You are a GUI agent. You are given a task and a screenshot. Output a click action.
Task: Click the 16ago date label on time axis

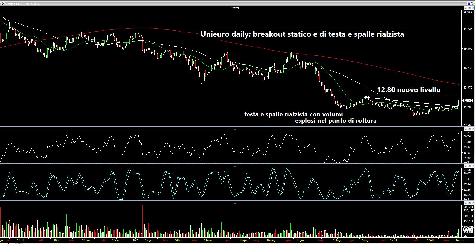pos(366,240)
